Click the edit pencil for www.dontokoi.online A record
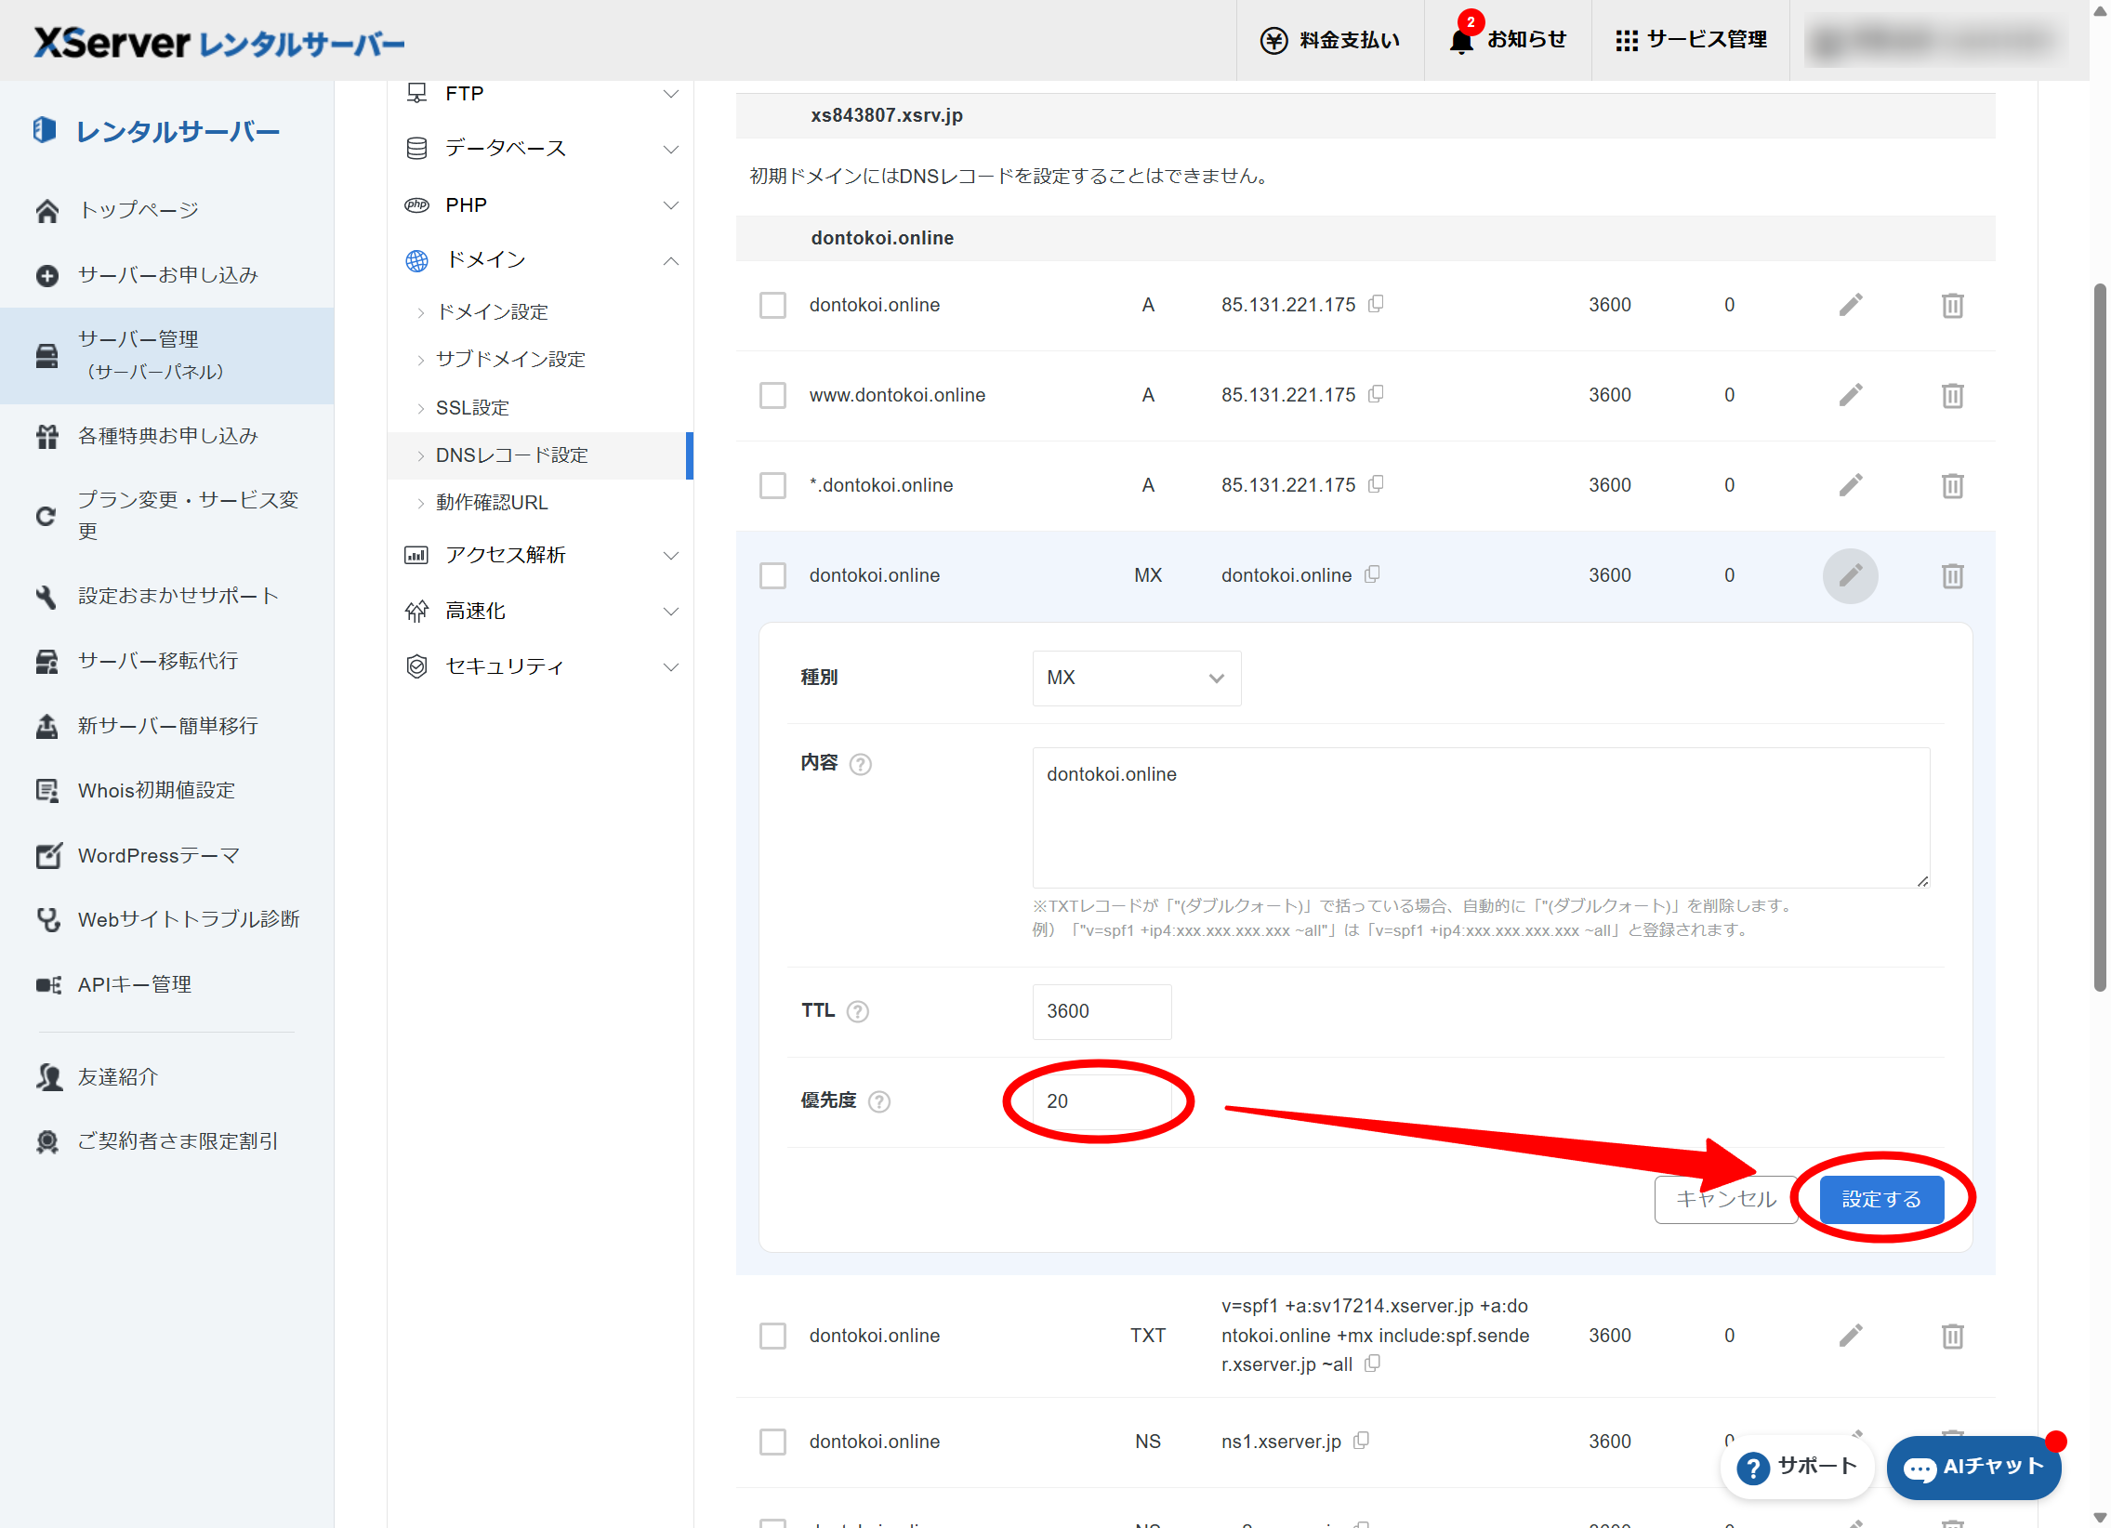Screen dimensions: 2111x1528 coord(1850,395)
